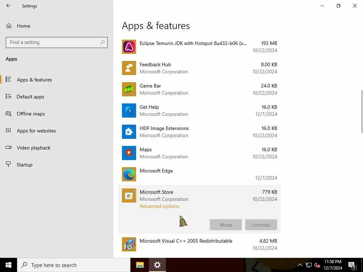Click the magnifier in Find a setting
The height and width of the screenshot is (272, 363).
click(x=102, y=42)
